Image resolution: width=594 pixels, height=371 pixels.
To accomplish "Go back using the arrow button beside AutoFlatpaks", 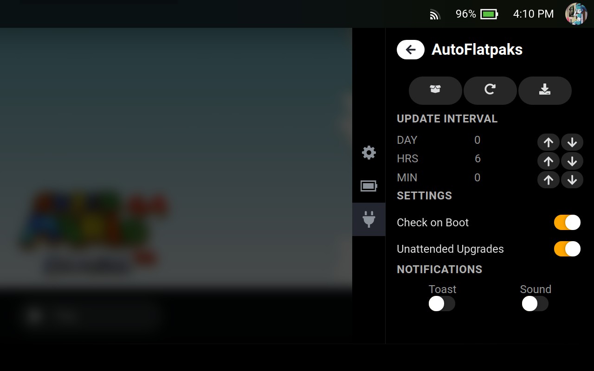I will click(x=410, y=50).
